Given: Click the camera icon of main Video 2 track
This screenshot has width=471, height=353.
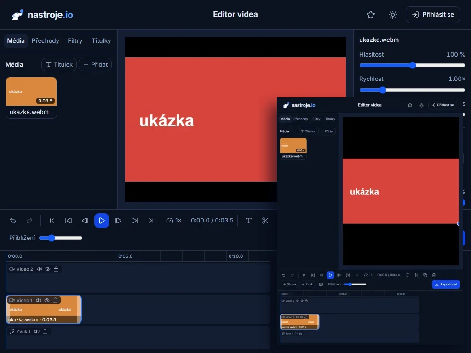Looking at the screenshot, I should tap(12, 269).
